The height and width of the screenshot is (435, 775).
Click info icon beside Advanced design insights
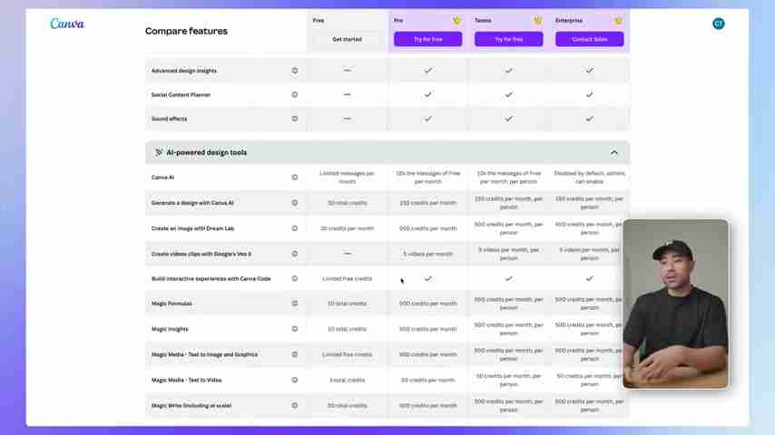(x=295, y=71)
